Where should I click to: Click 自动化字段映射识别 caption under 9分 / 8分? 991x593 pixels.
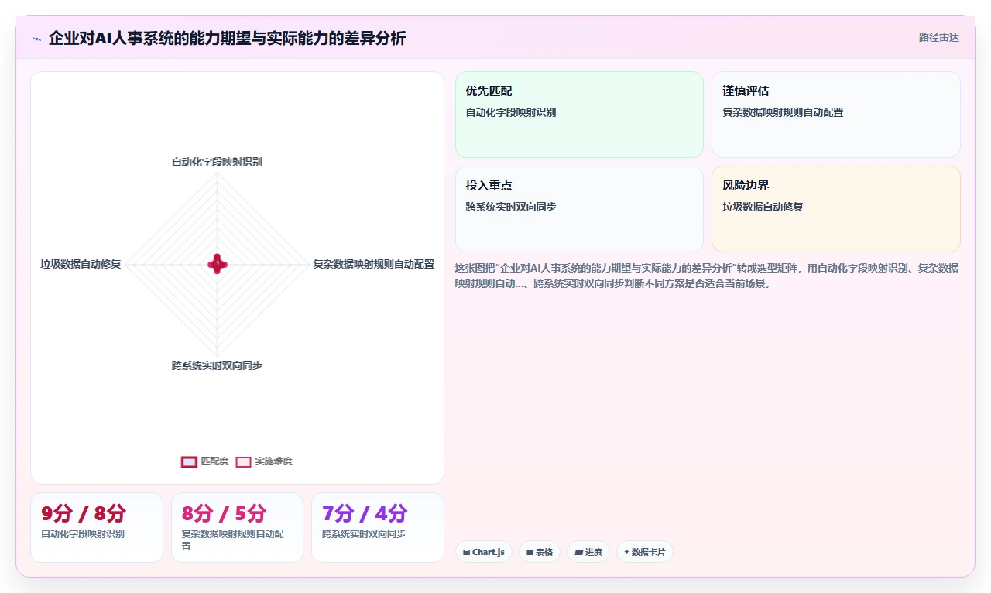[83, 533]
